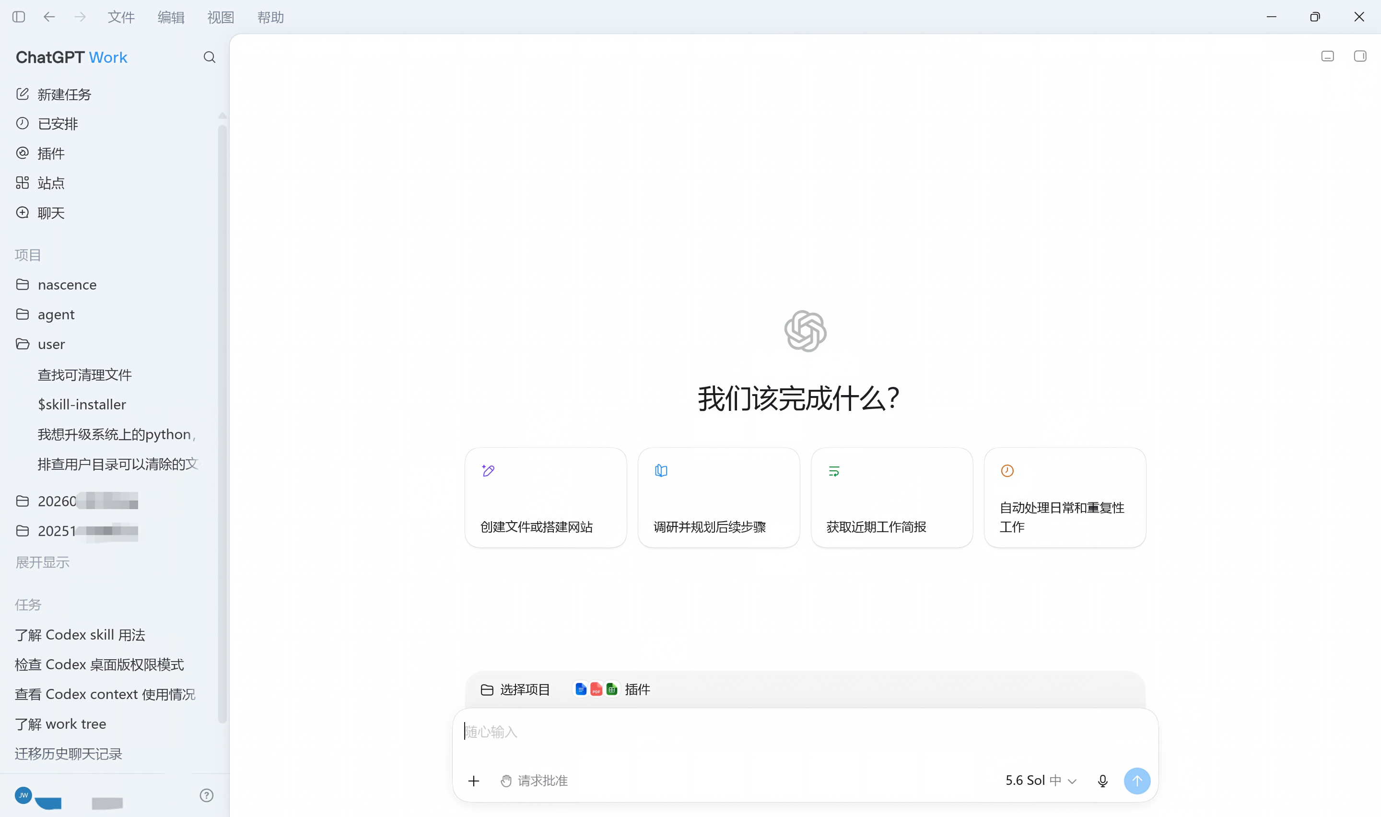
Task: Toggle the bottom panel layout icon
Action: coord(1328,56)
